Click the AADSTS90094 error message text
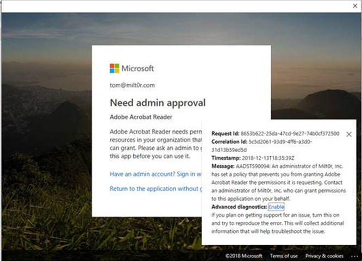362x261 pixels. [278, 183]
